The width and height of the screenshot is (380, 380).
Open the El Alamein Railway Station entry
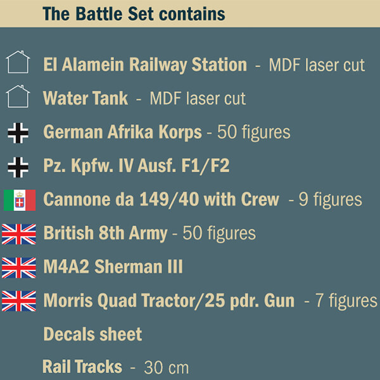pos(145,65)
